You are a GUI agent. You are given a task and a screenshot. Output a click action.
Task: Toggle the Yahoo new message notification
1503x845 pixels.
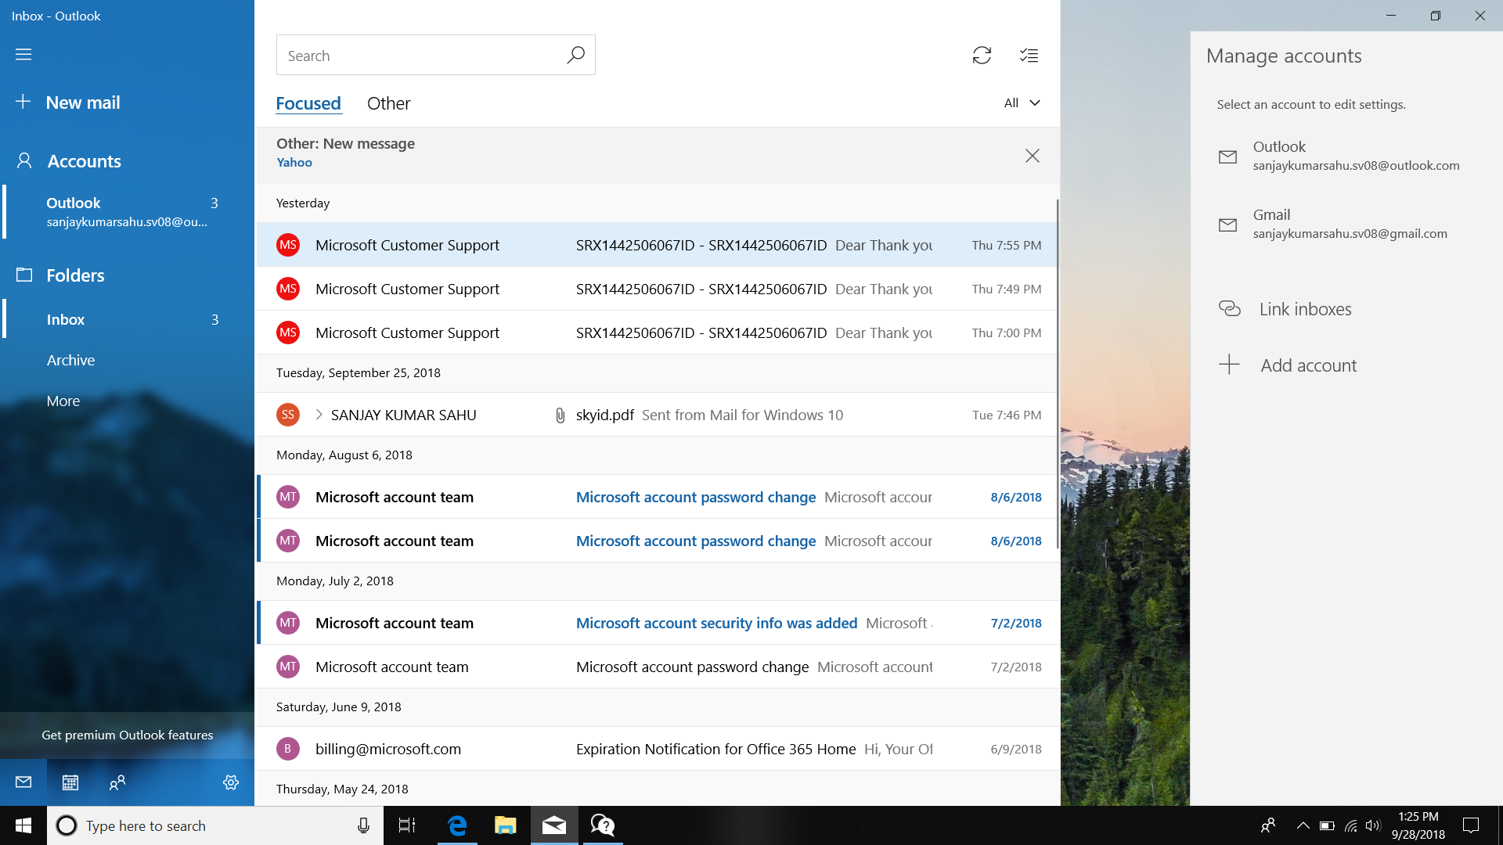(x=1033, y=155)
